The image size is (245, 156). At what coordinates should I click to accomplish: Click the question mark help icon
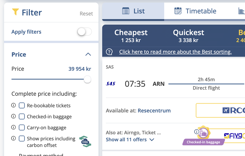[x=109, y=52]
